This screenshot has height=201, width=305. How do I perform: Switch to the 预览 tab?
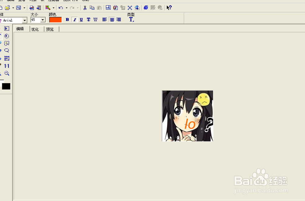tap(50, 29)
